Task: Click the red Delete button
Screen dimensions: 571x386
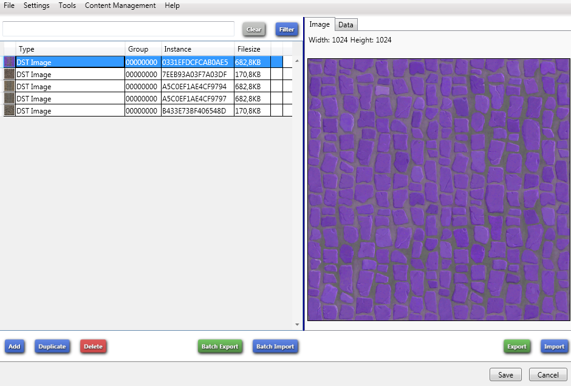Action: [93, 347]
